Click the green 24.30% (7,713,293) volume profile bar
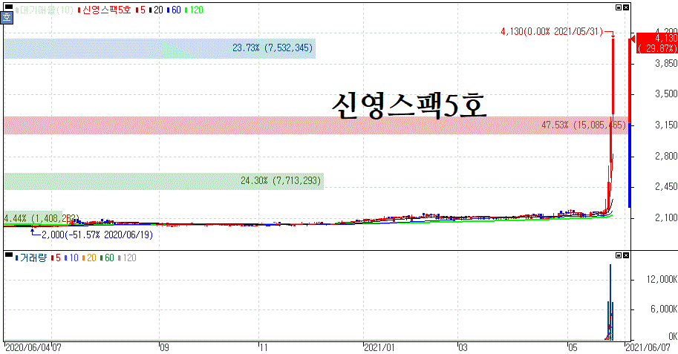The height and width of the screenshot is (354, 678). (164, 181)
